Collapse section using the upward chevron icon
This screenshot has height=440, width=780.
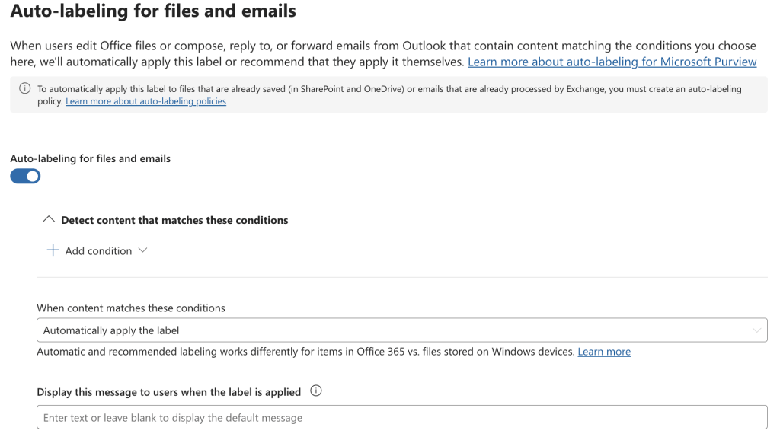[48, 220]
